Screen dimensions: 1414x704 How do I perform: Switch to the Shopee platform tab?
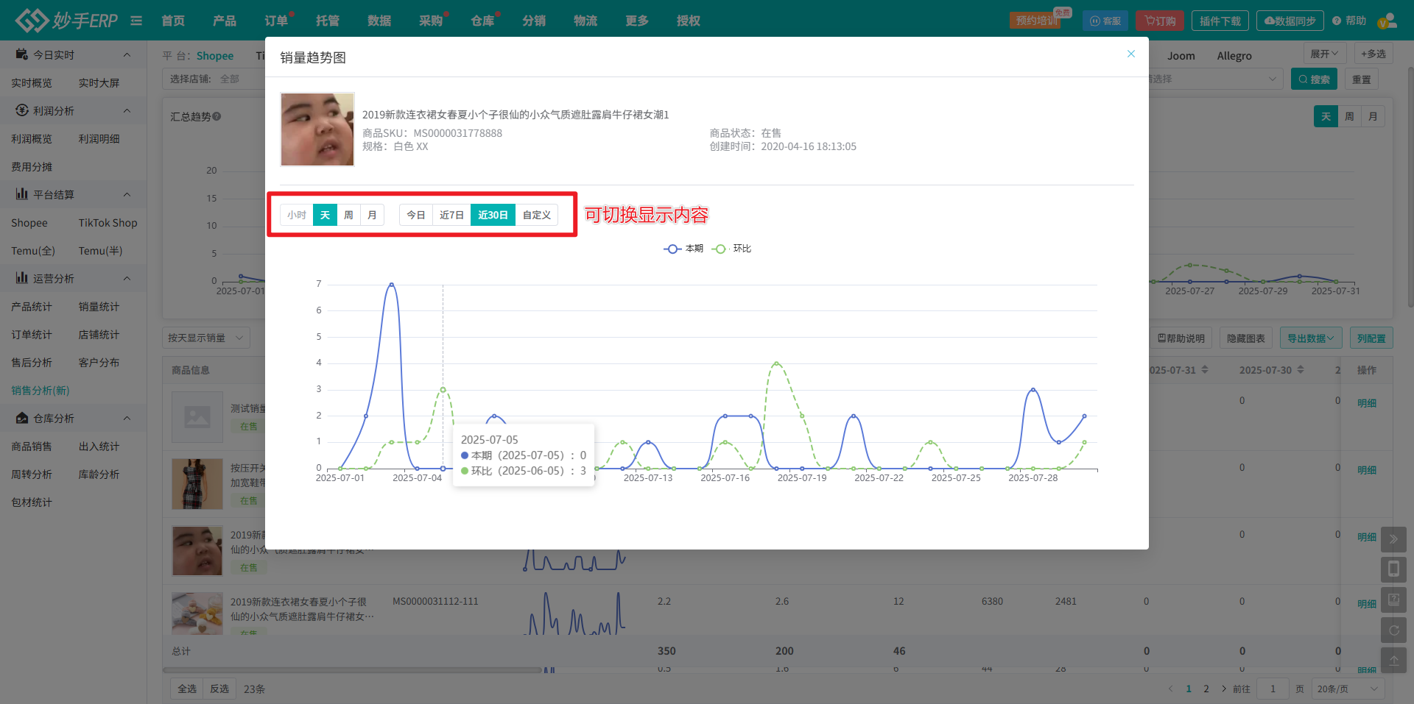tap(215, 56)
